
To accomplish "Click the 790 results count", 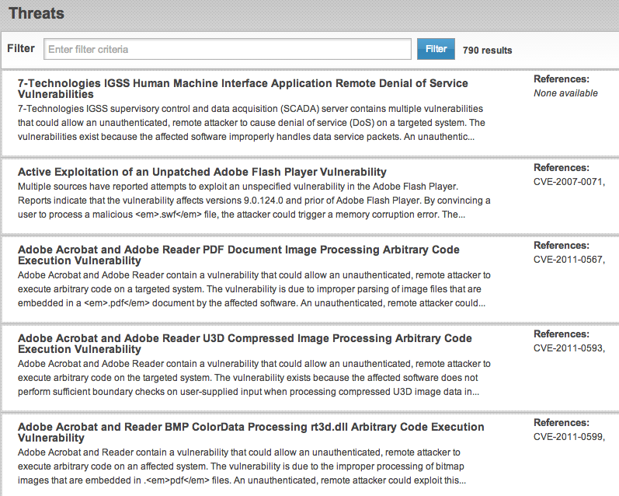I will tap(487, 51).
